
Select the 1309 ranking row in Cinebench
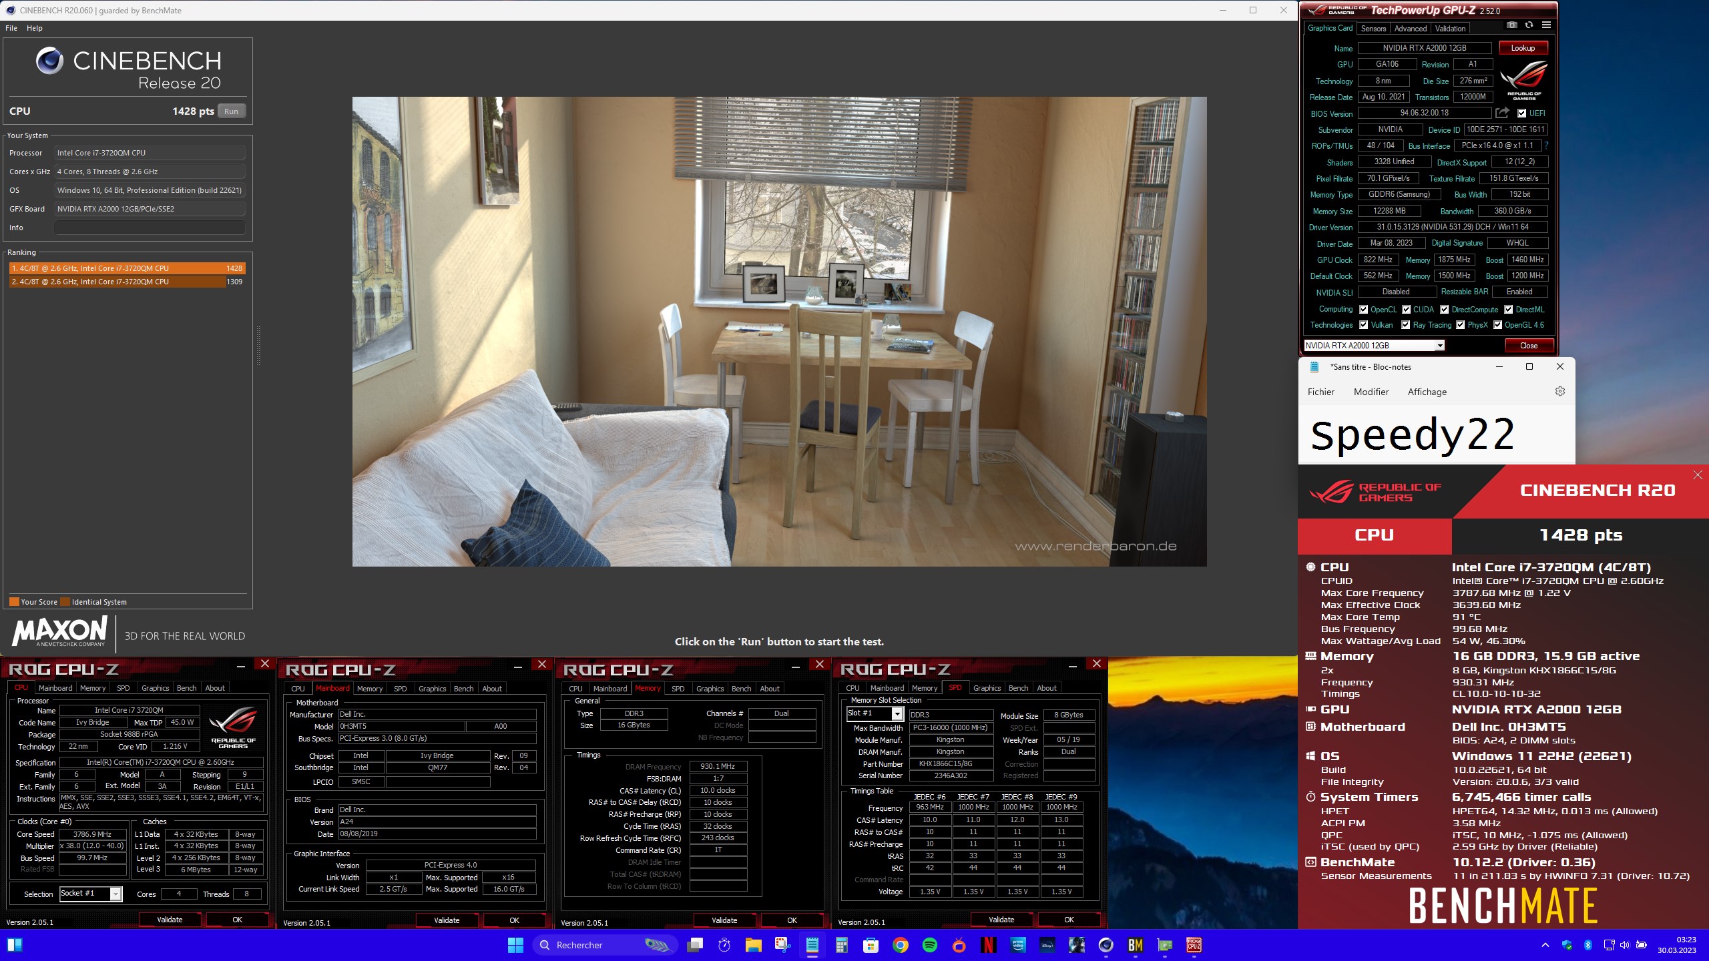[126, 282]
